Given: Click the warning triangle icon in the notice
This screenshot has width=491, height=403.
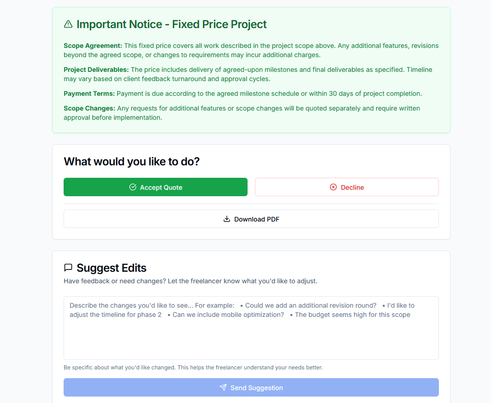Looking at the screenshot, I should click(68, 24).
